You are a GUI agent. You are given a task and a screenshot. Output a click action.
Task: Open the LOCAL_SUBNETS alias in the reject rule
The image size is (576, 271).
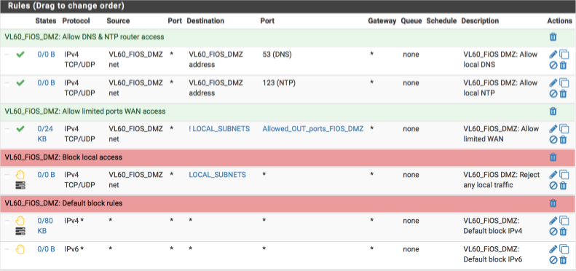[218, 175]
